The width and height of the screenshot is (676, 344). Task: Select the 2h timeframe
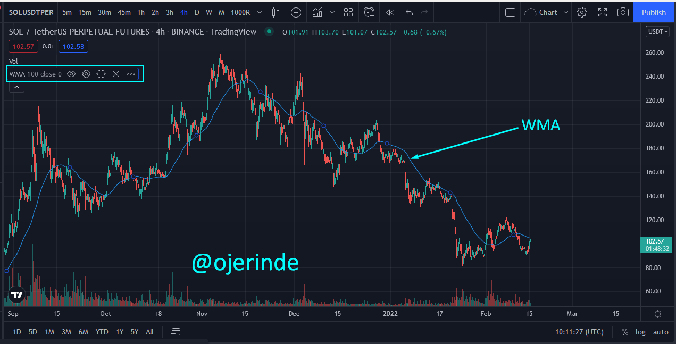[x=155, y=12]
